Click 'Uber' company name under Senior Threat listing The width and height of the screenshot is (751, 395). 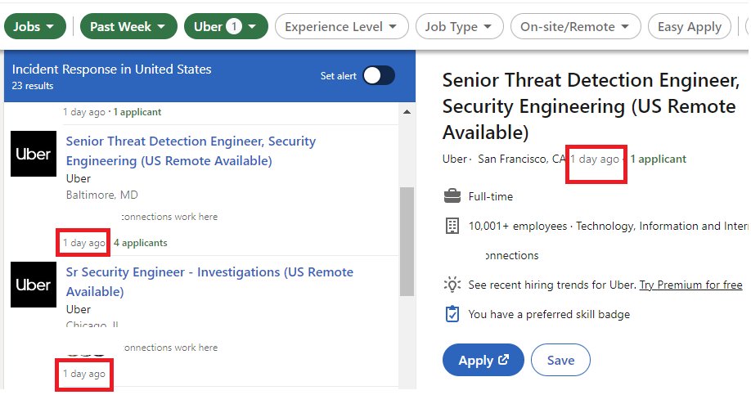coord(78,178)
